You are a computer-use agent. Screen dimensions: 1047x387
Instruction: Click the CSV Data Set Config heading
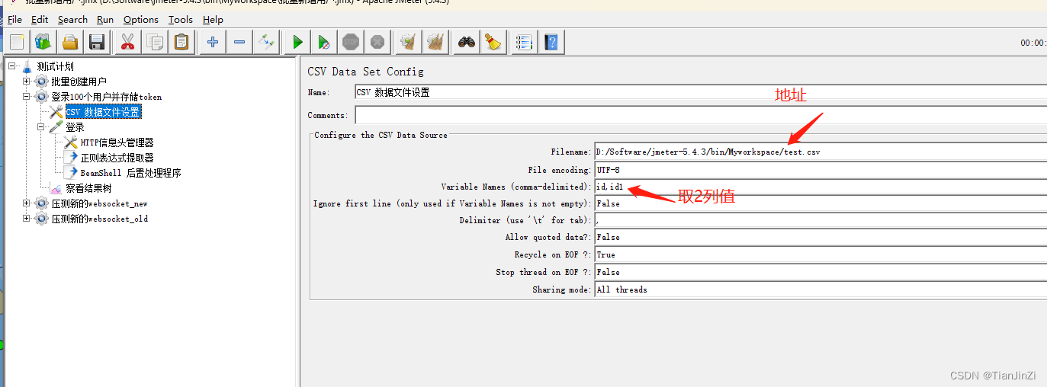365,72
